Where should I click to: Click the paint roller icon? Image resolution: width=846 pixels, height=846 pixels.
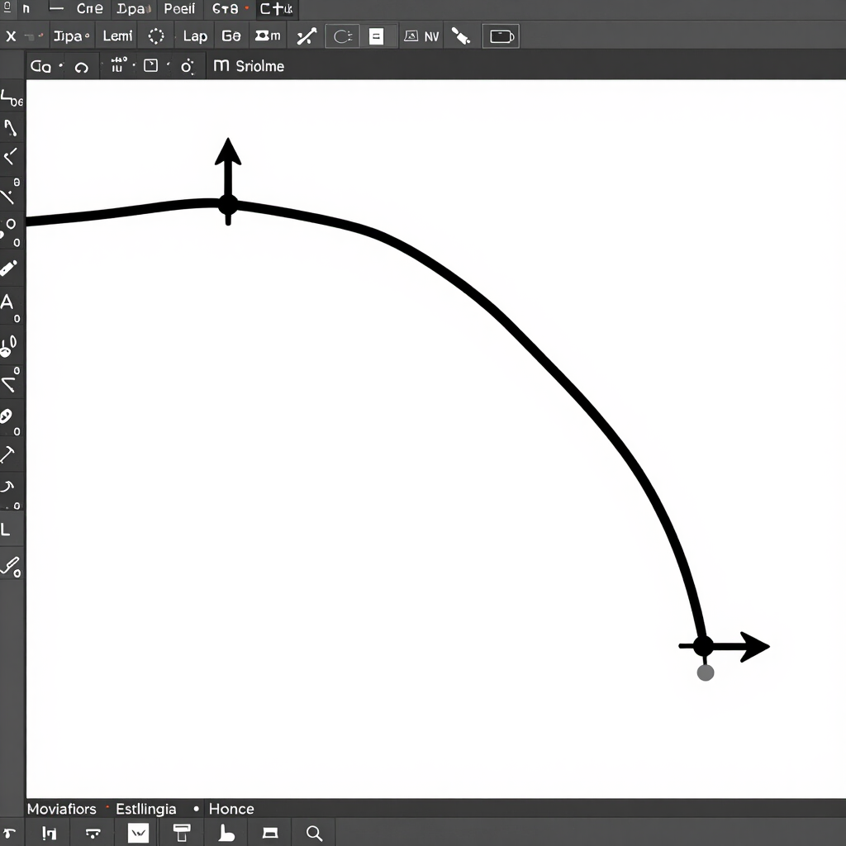(x=182, y=833)
